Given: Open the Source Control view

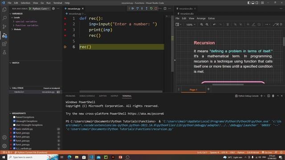Looking at the screenshot, I should click(4, 27).
